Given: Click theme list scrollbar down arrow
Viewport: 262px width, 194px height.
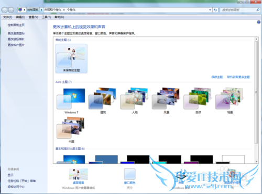Looking at the screenshot, I should pos(256,162).
